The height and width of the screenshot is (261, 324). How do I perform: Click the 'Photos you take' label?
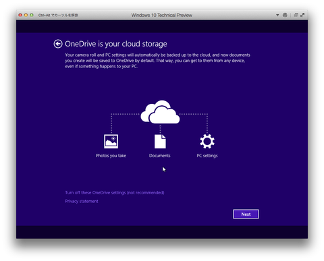coord(111,156)
